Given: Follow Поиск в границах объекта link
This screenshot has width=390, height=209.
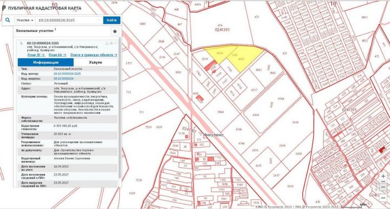Looking at the screenshot, I should (94, 55).
